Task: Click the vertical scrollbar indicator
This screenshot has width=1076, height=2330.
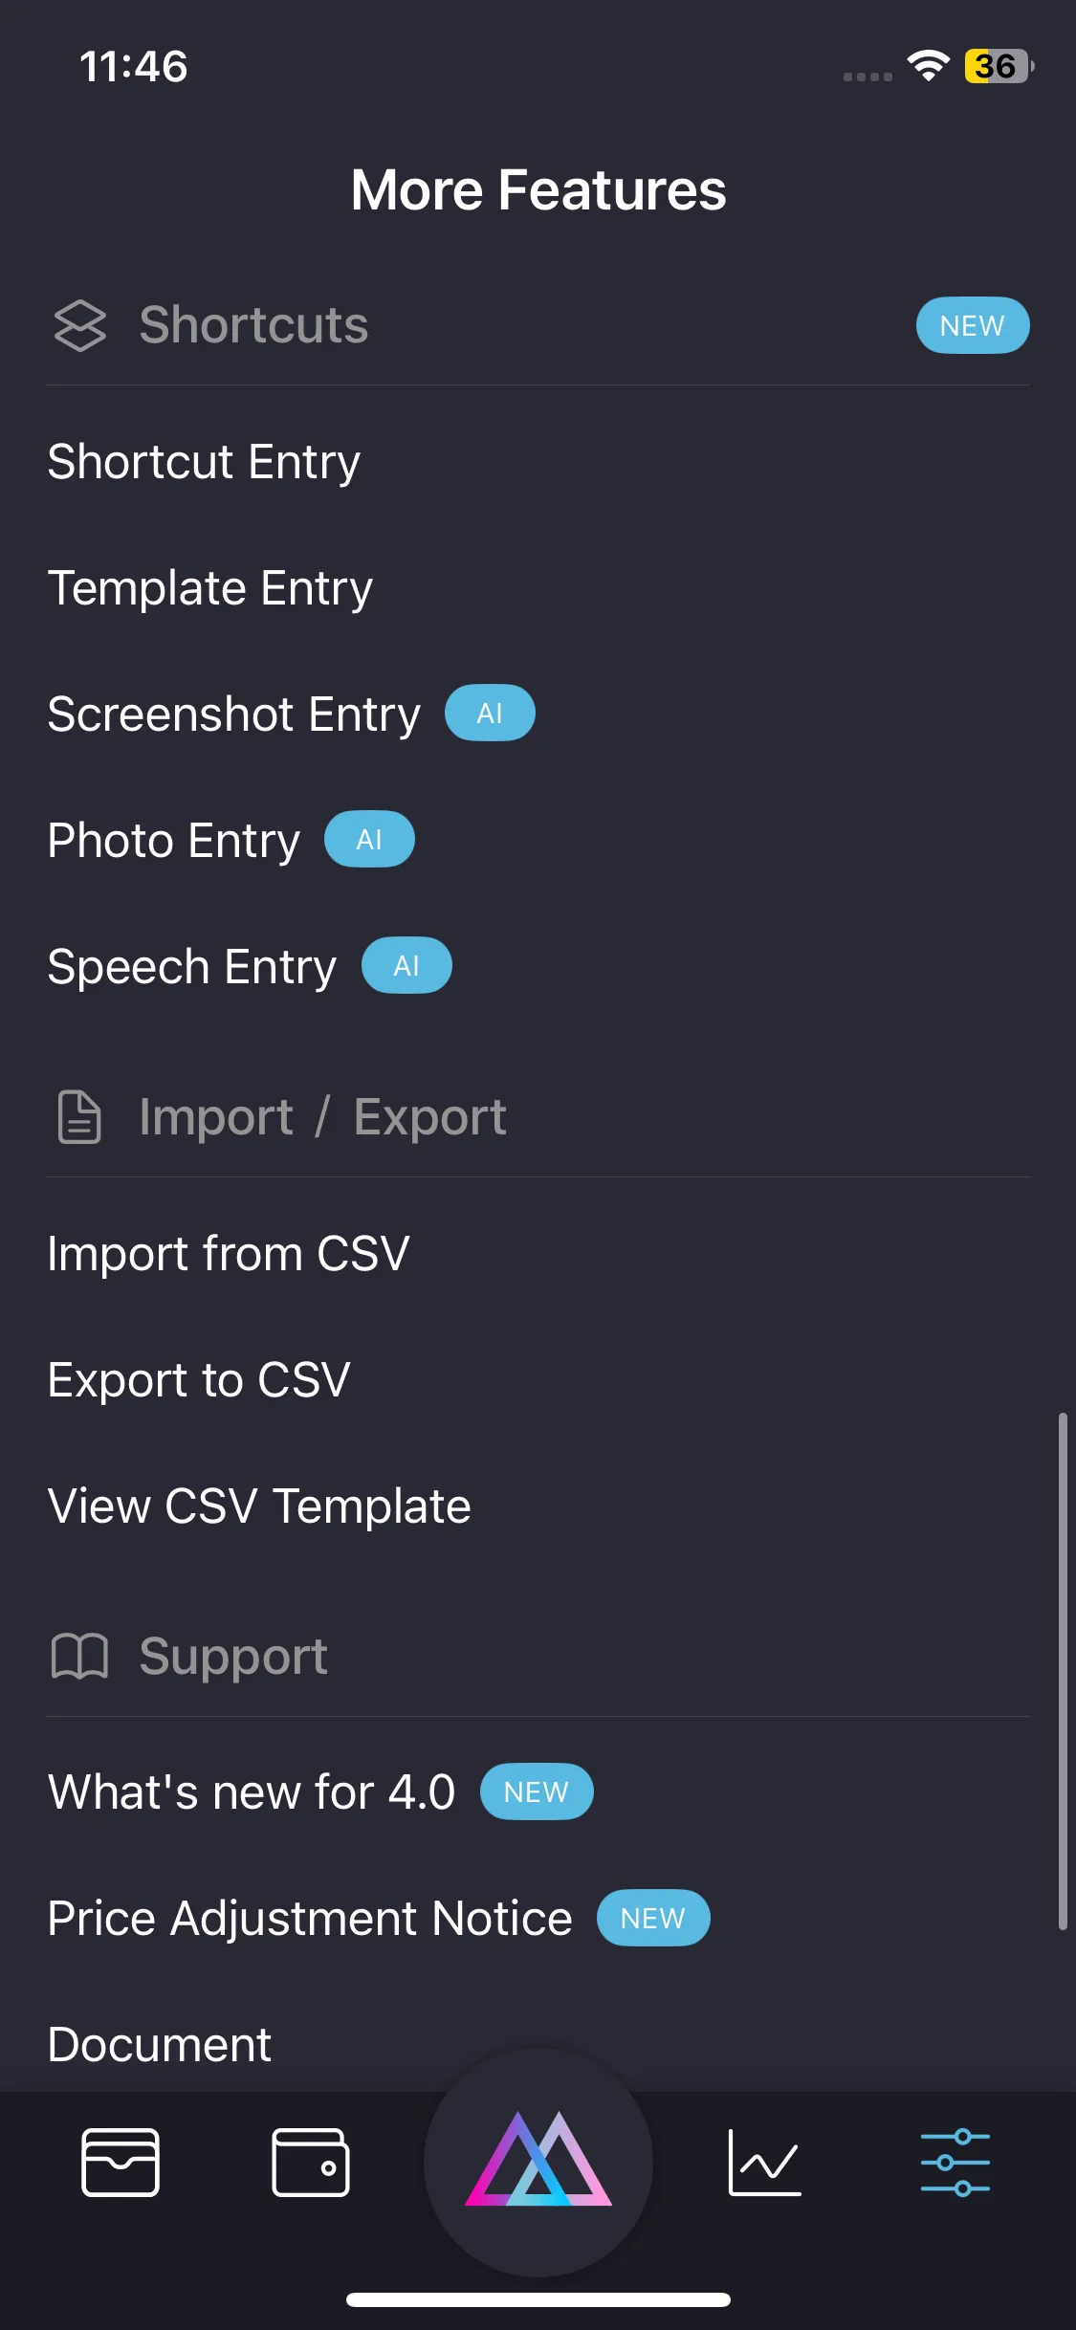Action: point(1062,1670)
